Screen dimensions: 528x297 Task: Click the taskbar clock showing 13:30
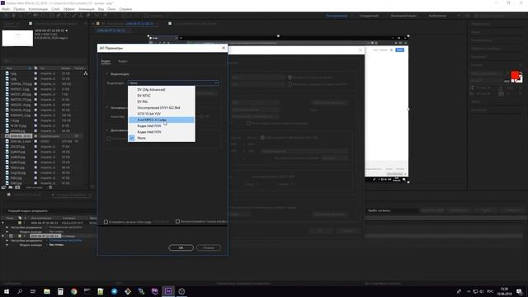[x=504, y=291]
